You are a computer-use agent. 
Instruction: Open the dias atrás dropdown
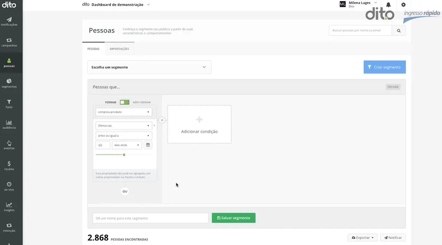127,145
